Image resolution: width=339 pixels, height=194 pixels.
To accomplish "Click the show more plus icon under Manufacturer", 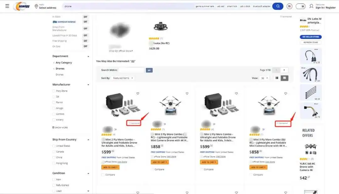I will 53,127.
